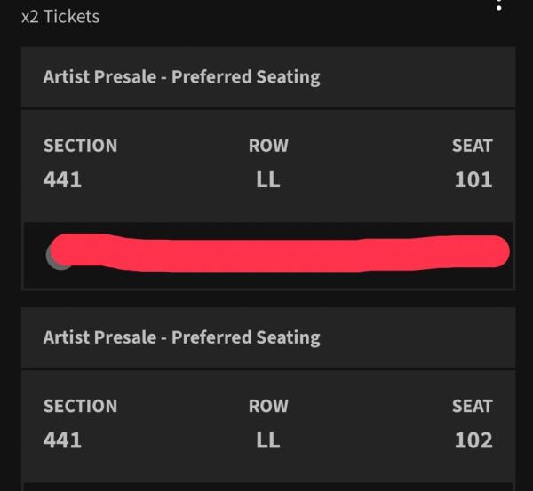Select seat 101 value
533x491 pixels.
coord(473,179)
